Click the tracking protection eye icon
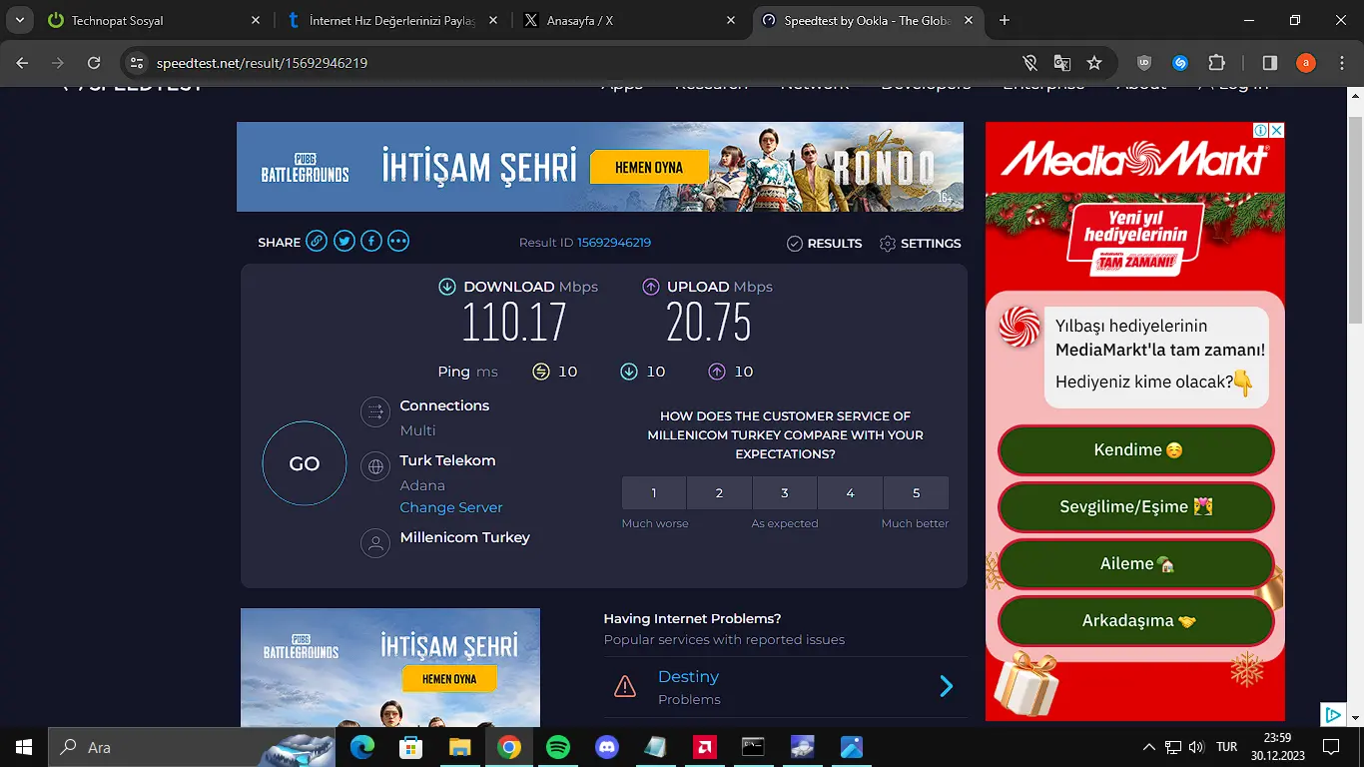The height and width of the screenshot is (767, 1364). (1030, 63)
